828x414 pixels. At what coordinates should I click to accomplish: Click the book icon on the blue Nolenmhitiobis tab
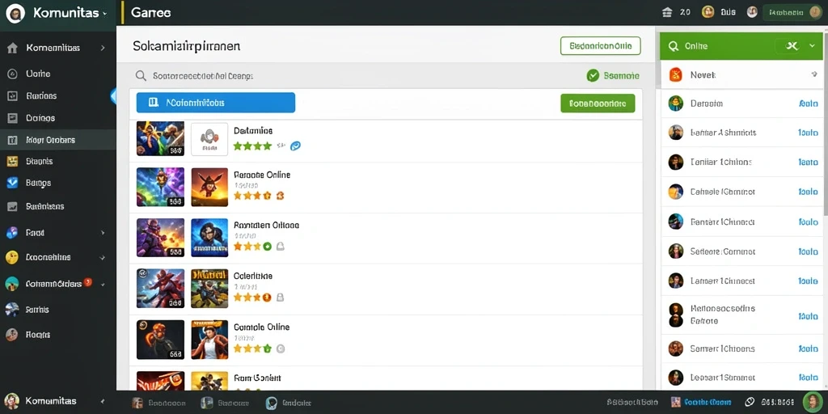pos(154,103)
